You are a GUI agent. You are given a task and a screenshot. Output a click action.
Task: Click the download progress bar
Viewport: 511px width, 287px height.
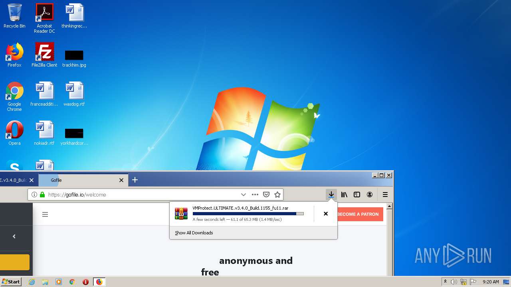point(248,214)
